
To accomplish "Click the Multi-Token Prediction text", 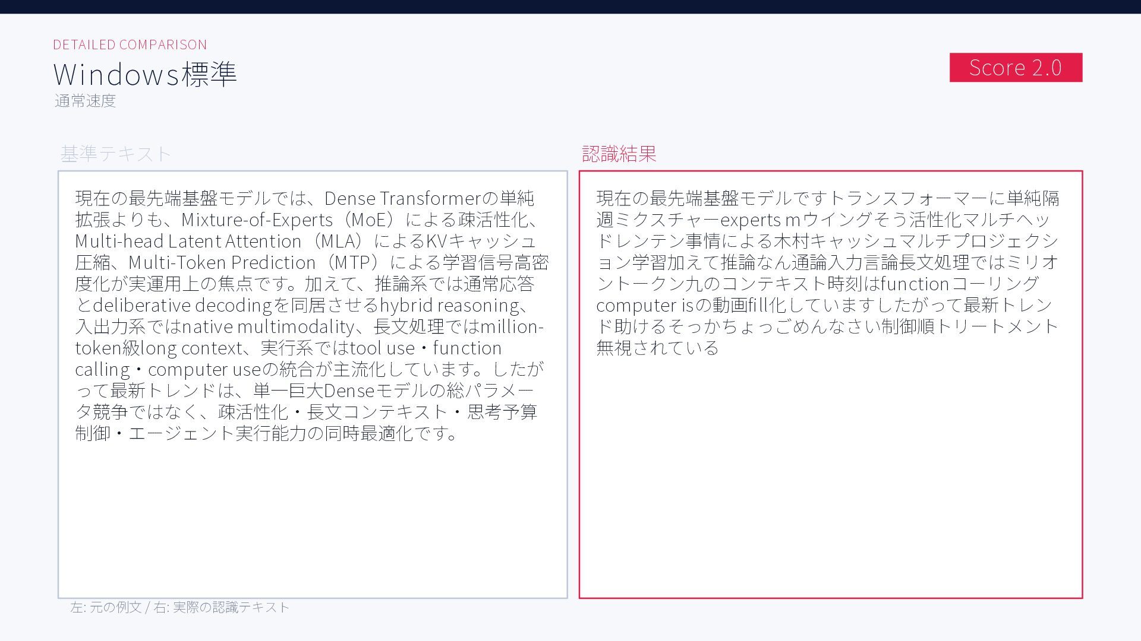I will (222, 262).
